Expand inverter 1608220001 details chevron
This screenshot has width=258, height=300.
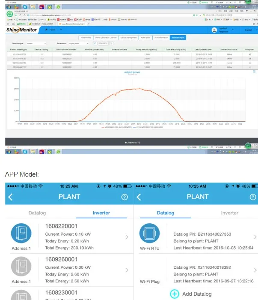127,237
